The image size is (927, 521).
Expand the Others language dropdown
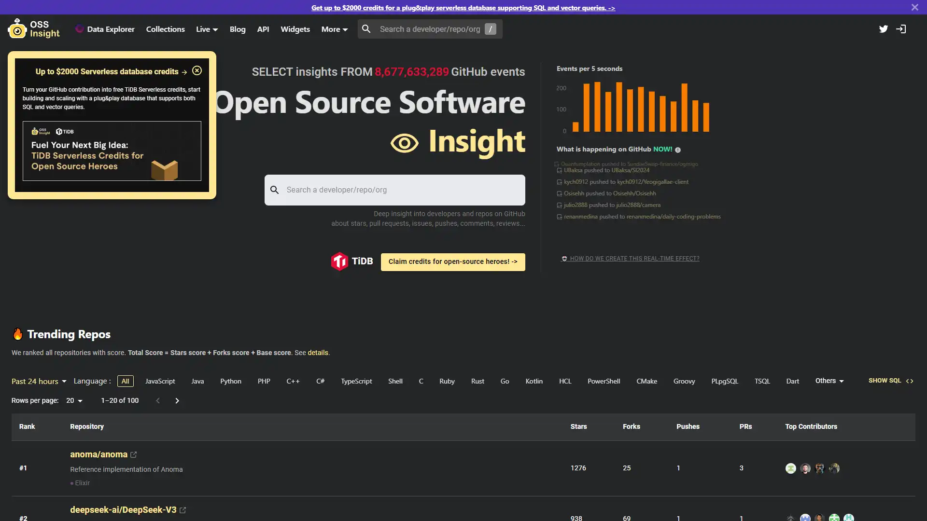pyautogui.click(x=829, y=381)
